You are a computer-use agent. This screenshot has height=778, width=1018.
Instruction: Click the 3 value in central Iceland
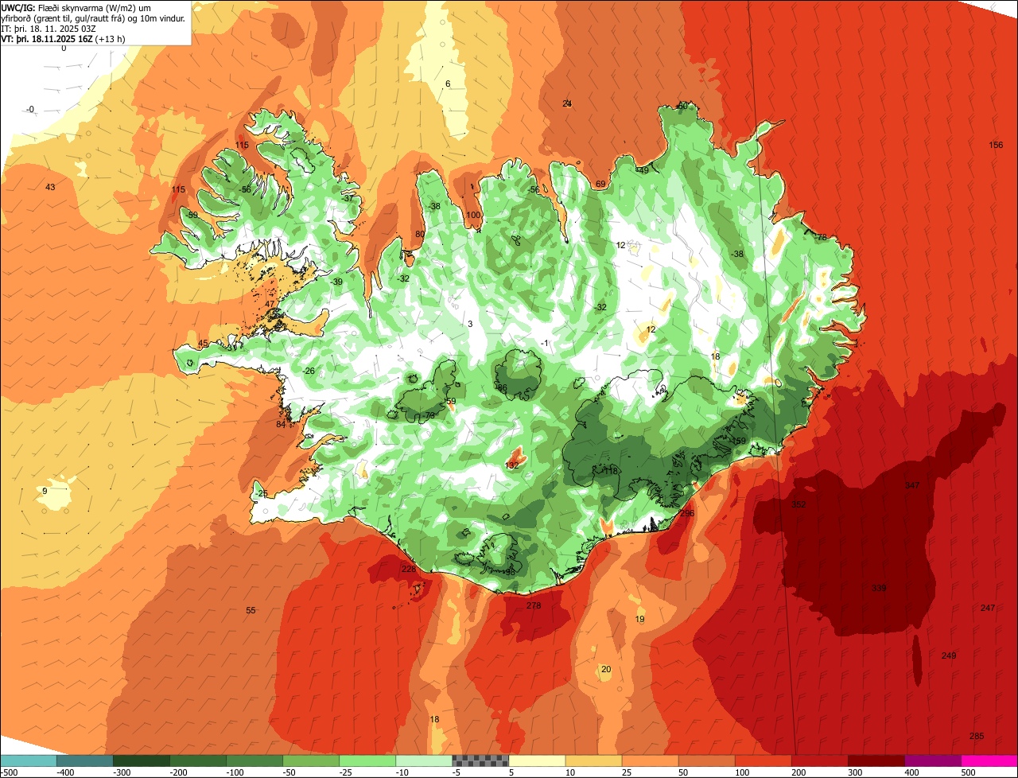[x=470, y=324]
